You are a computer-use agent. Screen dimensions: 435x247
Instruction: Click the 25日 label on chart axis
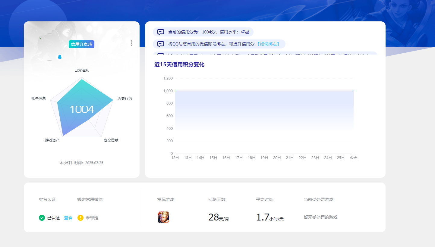point(341,158)
